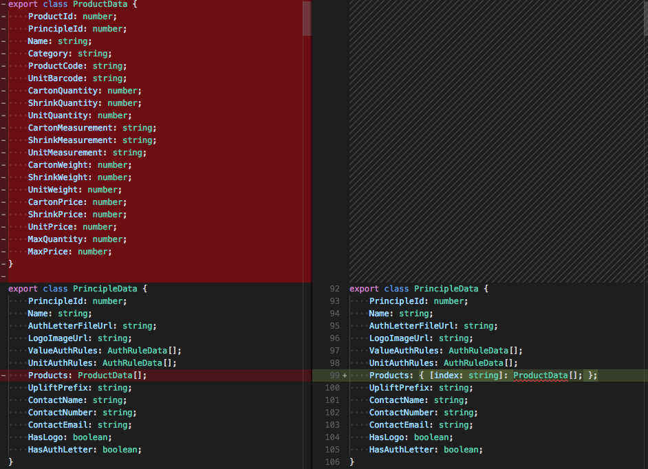This screenshot has width=648, height=469.
Task: Click the removed line 'CartonMeasurement: string;'
Action: coord(92,128)
